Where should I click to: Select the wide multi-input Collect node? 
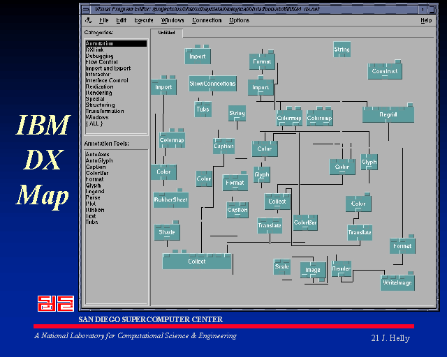[x=197, y=261]
